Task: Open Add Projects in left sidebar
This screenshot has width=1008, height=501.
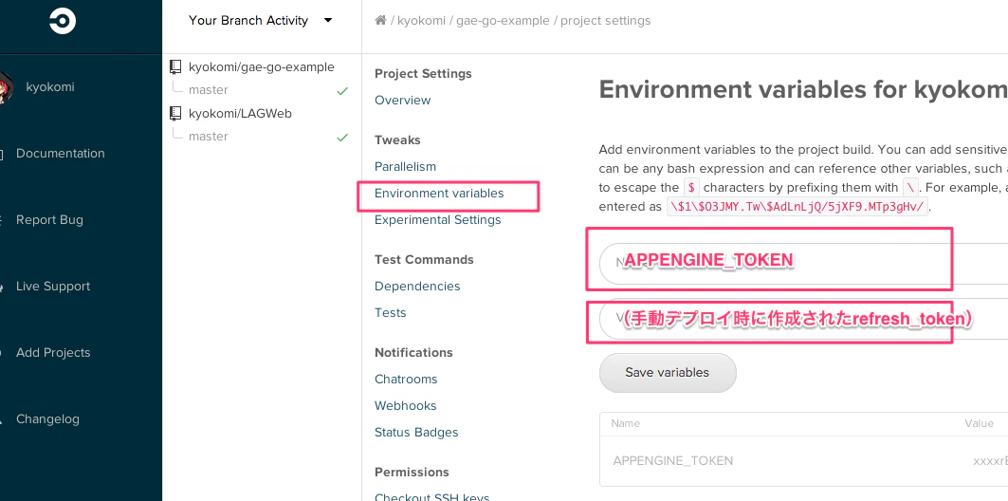Action: click(x=53, y=352)
